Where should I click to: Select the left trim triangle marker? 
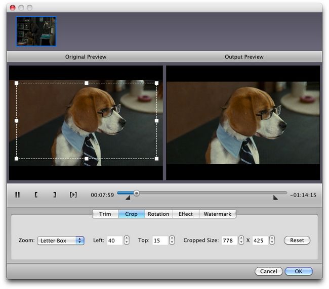[x=128, y=198]
